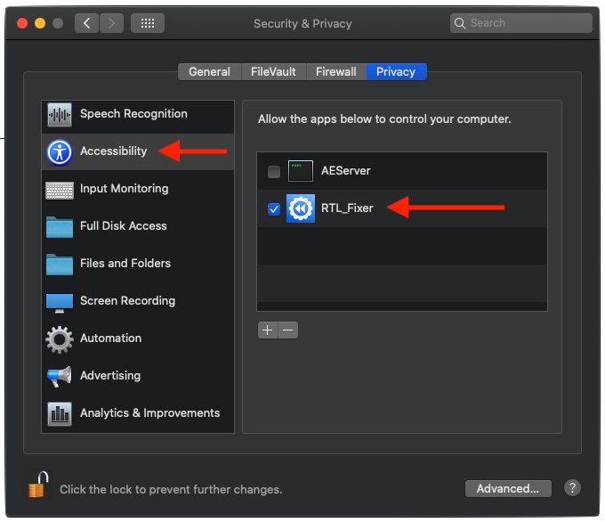Select Advertising megaphone icon
This screenshot has height=522, width=605.
point(60,376)
